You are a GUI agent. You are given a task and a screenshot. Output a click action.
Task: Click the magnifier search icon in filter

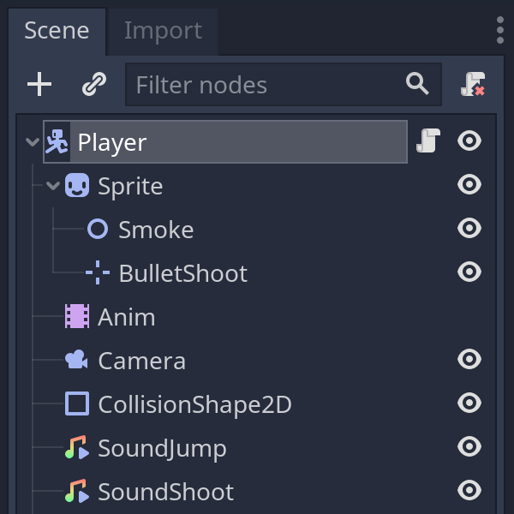click(417, 84)
